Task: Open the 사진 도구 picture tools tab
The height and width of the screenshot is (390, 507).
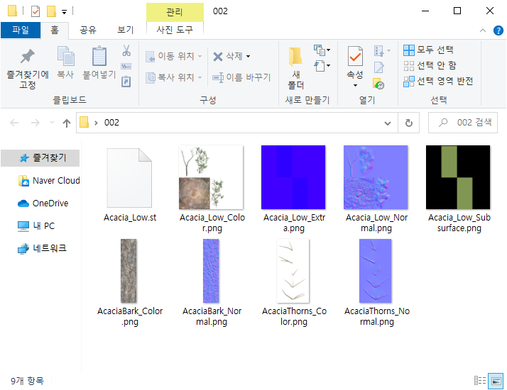Action: tap(175, 30)
